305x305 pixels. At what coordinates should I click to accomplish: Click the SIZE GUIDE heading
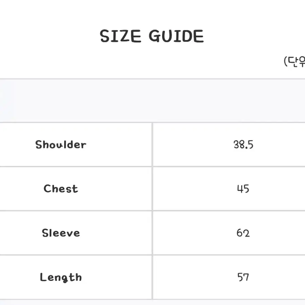click(x=152, y=36)
